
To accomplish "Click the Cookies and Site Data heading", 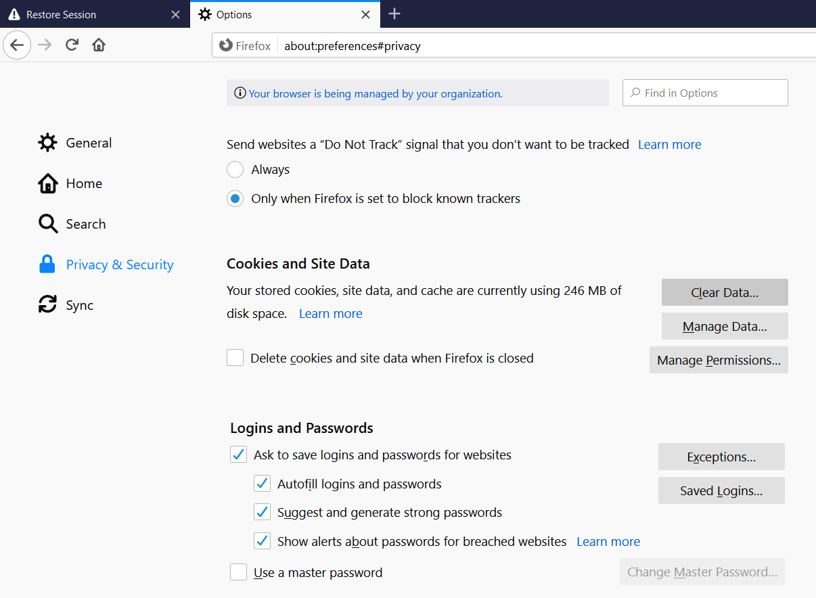I will (298, 264).
